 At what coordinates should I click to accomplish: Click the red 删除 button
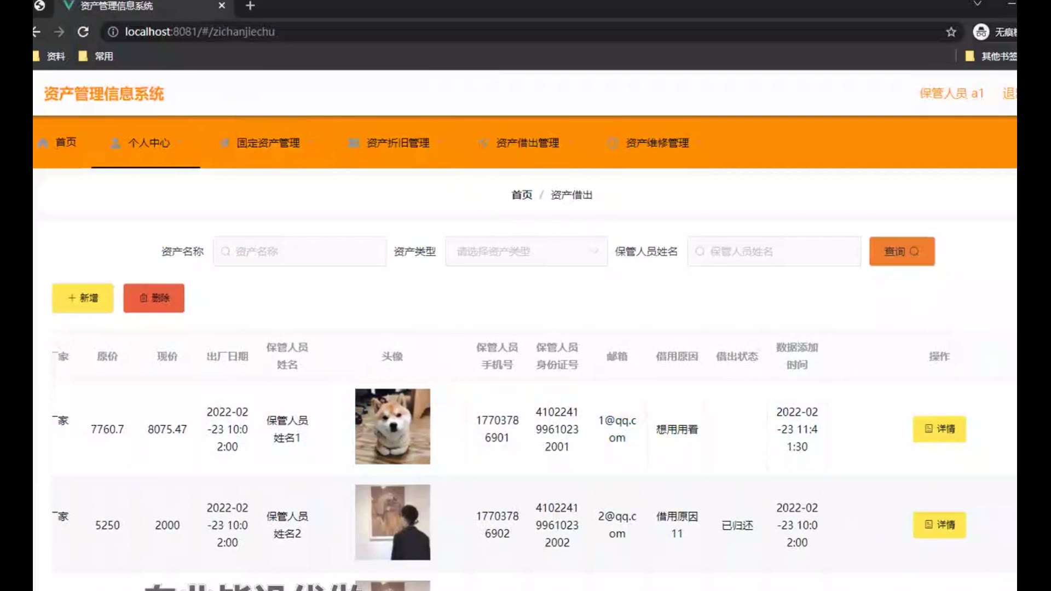tap(154, 298)
